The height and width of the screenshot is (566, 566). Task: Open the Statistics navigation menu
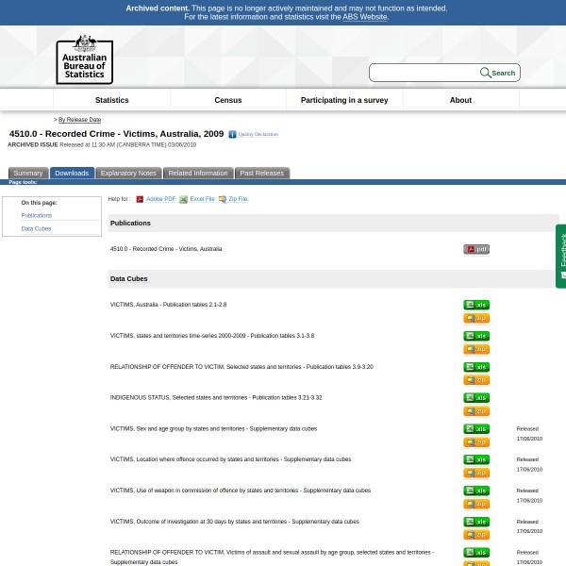[111, 100]
